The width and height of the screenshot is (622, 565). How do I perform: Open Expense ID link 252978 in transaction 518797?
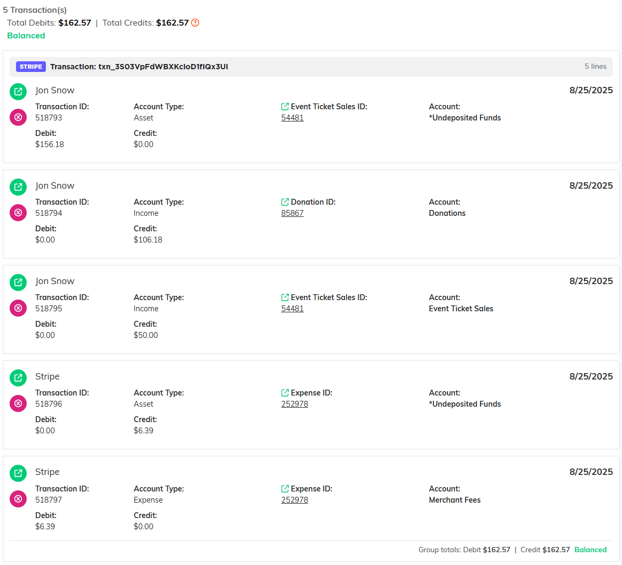[x=295, y=499]
